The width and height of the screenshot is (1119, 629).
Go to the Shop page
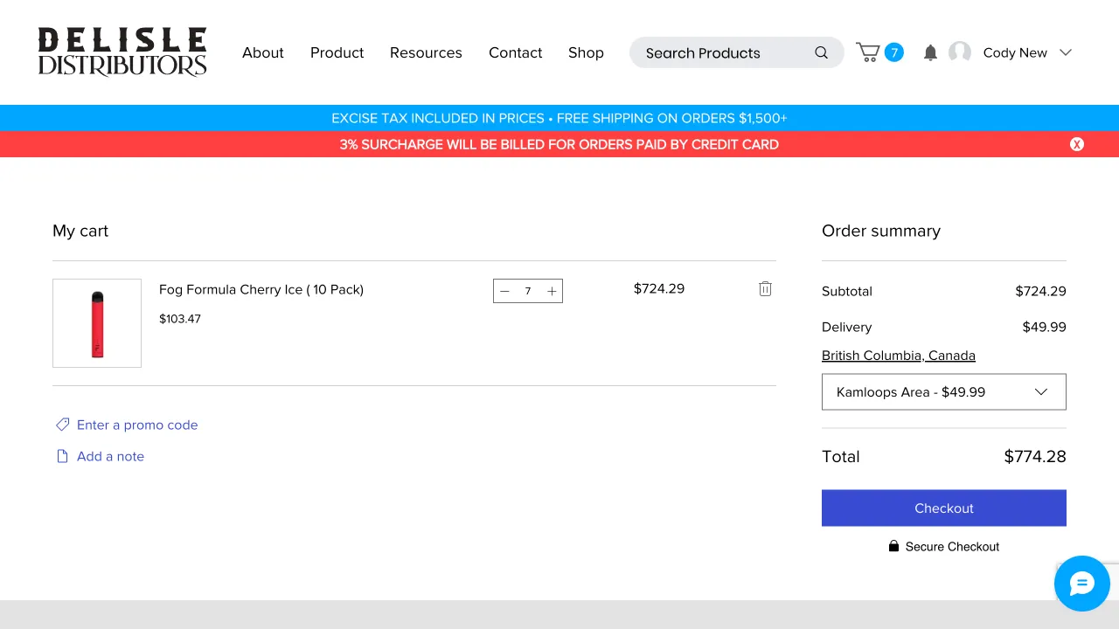[586, 52]
